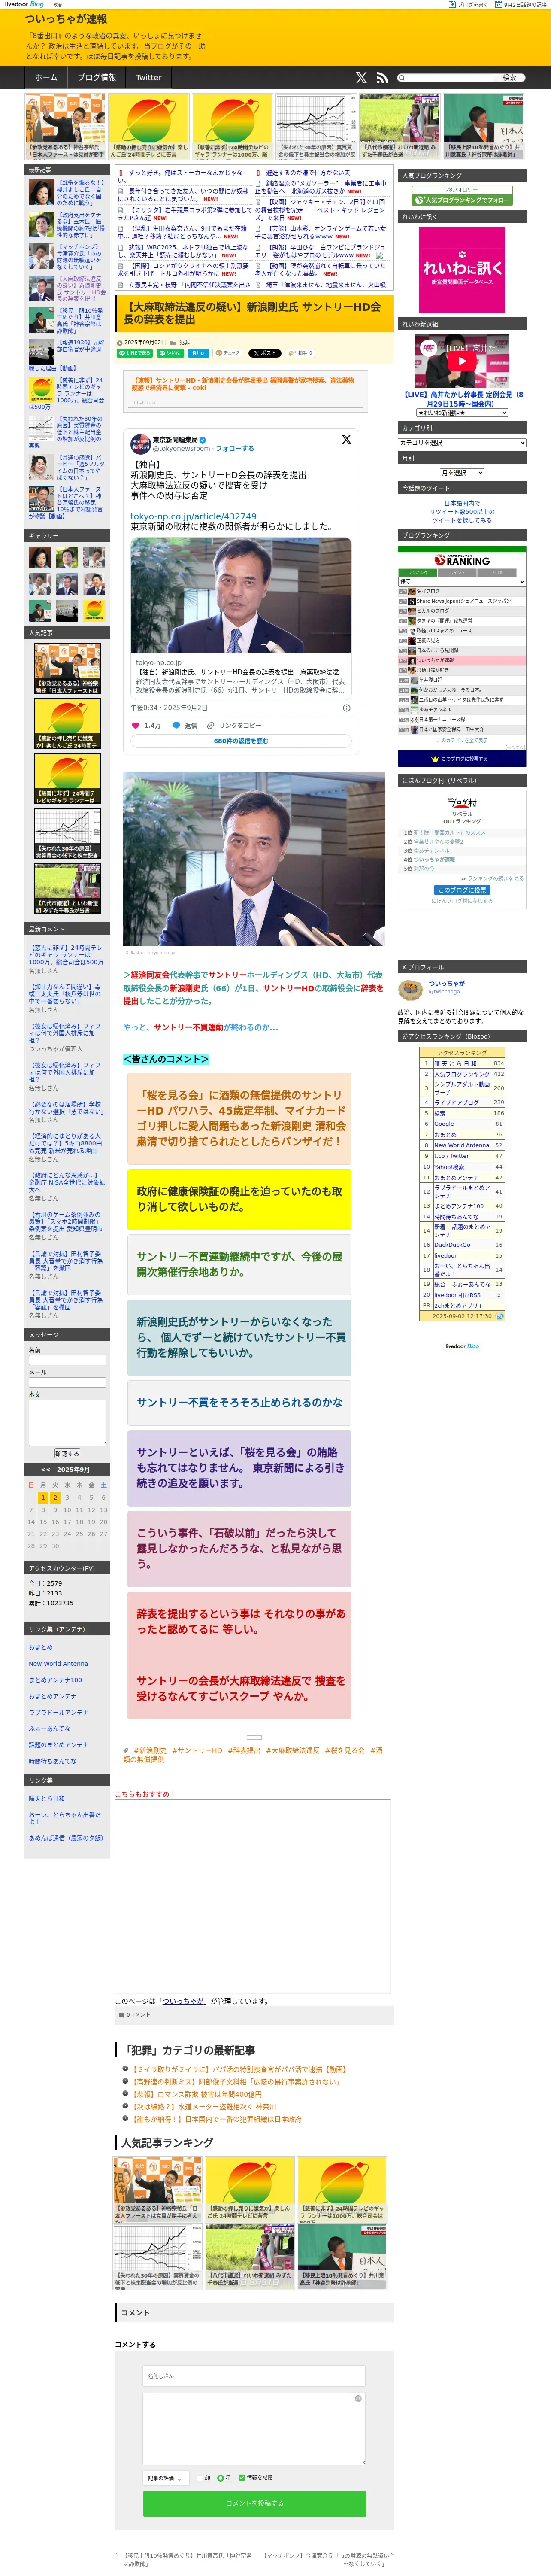Open emoji picker in comment box
Viewport: 551px width, 2576px height.
[358, 2399]
